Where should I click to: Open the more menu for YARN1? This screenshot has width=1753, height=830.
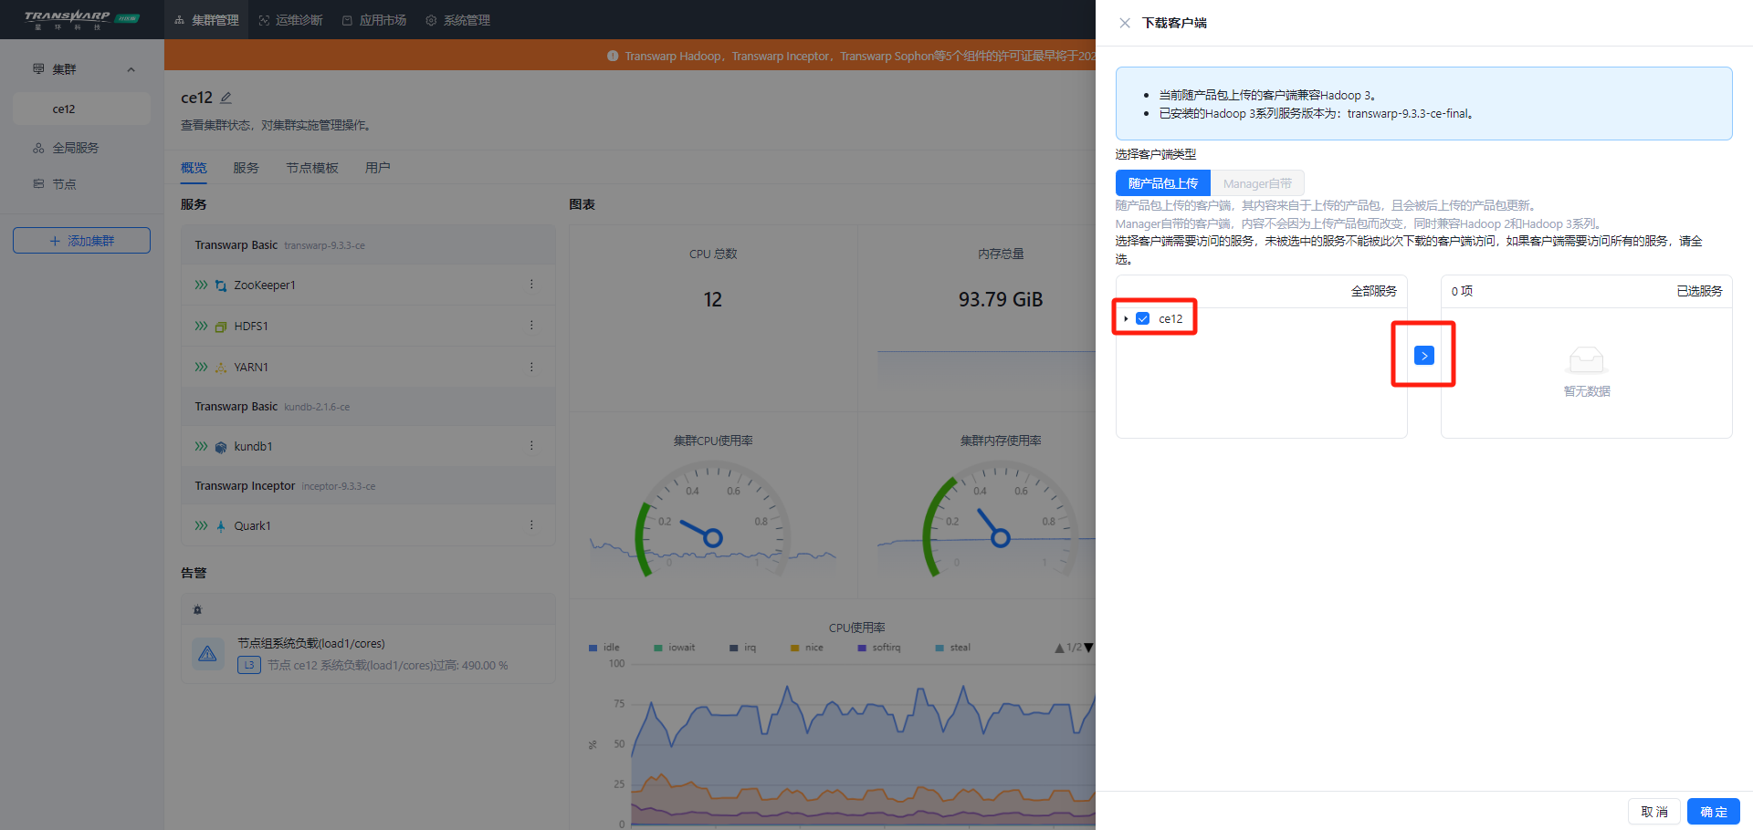pyautogui.click(x=531, y=367)
